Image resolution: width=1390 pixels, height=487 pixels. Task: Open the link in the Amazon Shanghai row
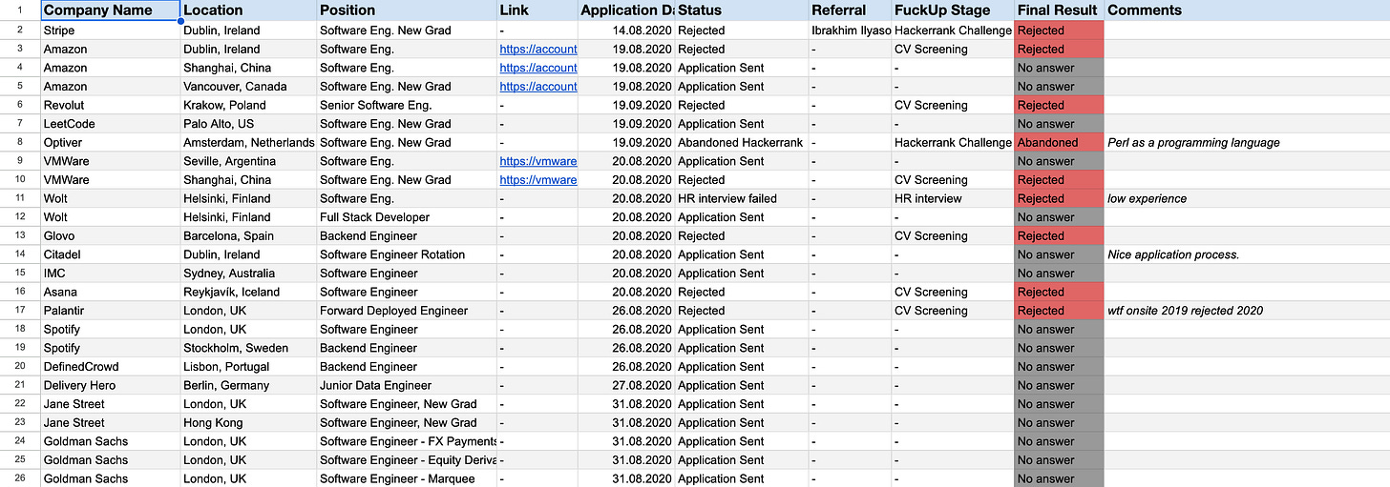[x=538, y=68]
